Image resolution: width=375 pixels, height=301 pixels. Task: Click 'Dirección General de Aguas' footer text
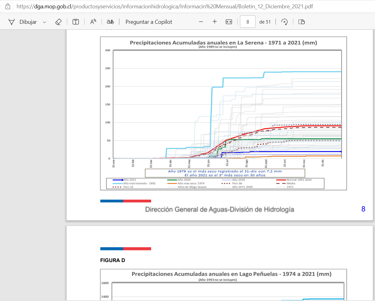(x=220, y=210)
